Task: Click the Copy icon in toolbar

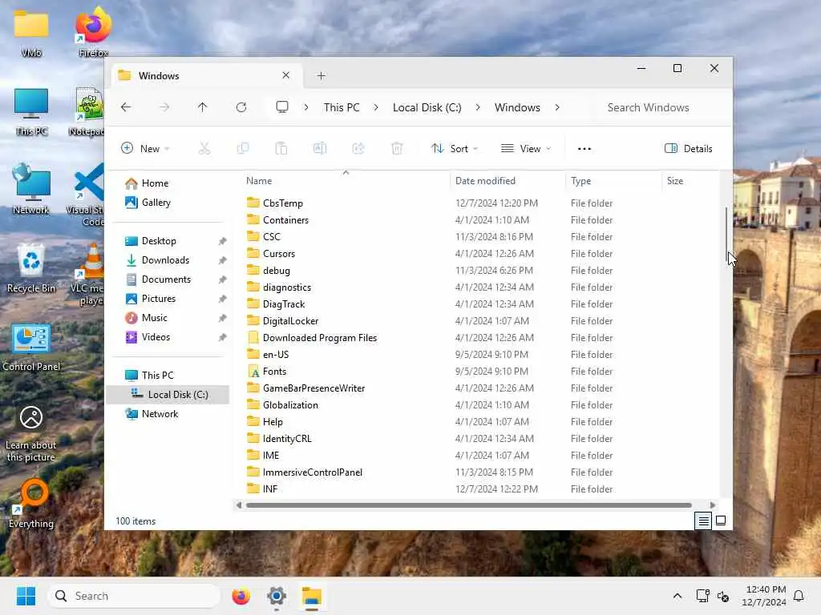Action: tap(242, 148)
